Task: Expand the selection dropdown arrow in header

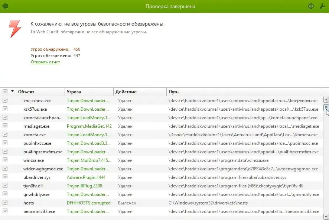Action: click(x=12, y=91)
